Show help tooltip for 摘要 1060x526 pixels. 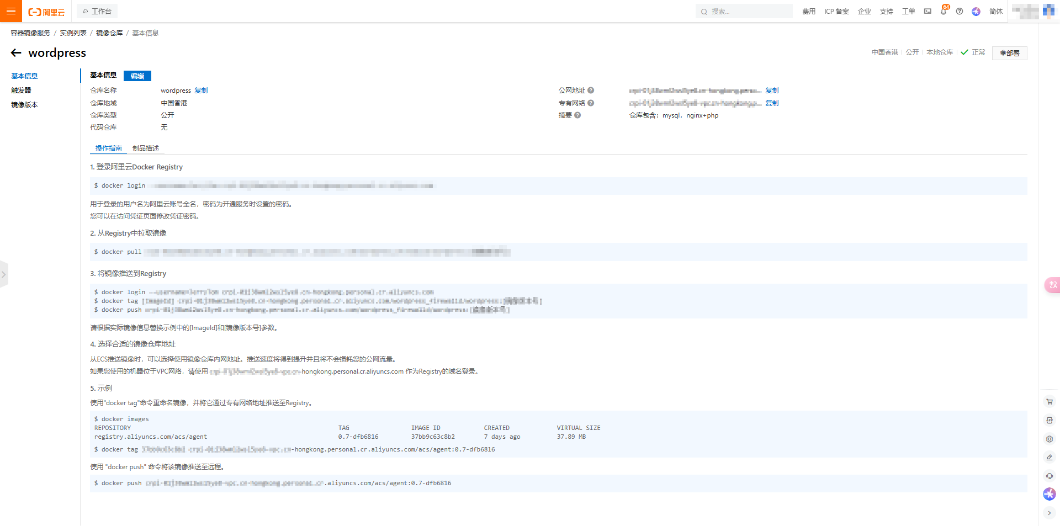(x=577, y=115)
